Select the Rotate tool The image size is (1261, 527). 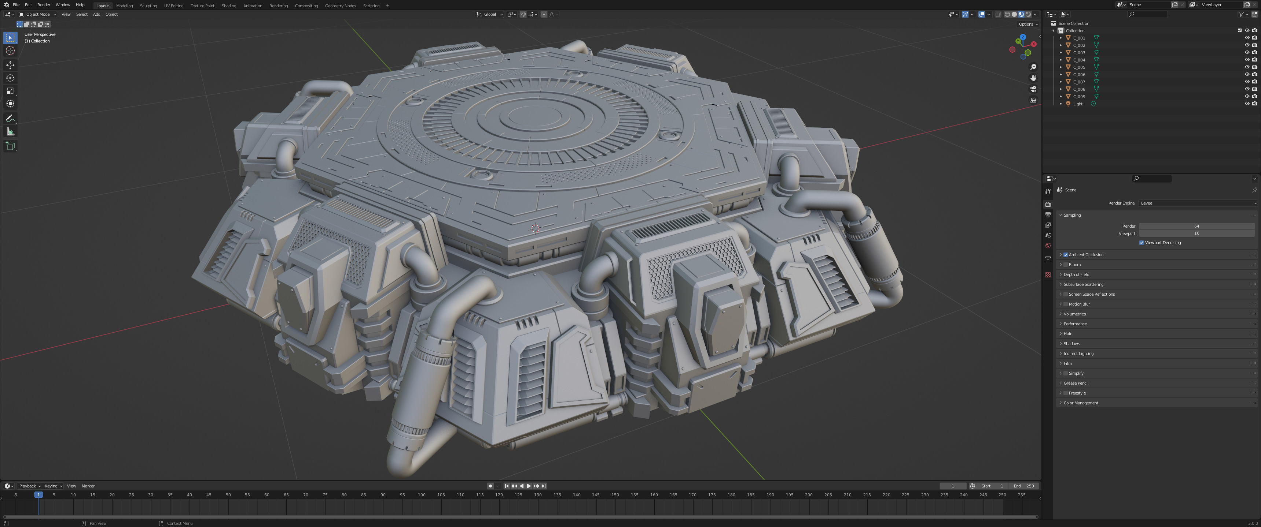point(10,78)
